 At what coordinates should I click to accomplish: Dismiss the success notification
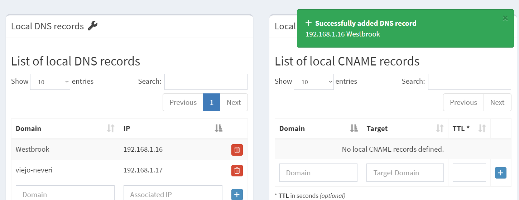click(x=505, y=18)
